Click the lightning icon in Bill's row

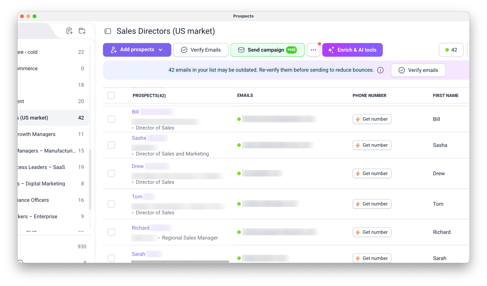coord(358,119)
